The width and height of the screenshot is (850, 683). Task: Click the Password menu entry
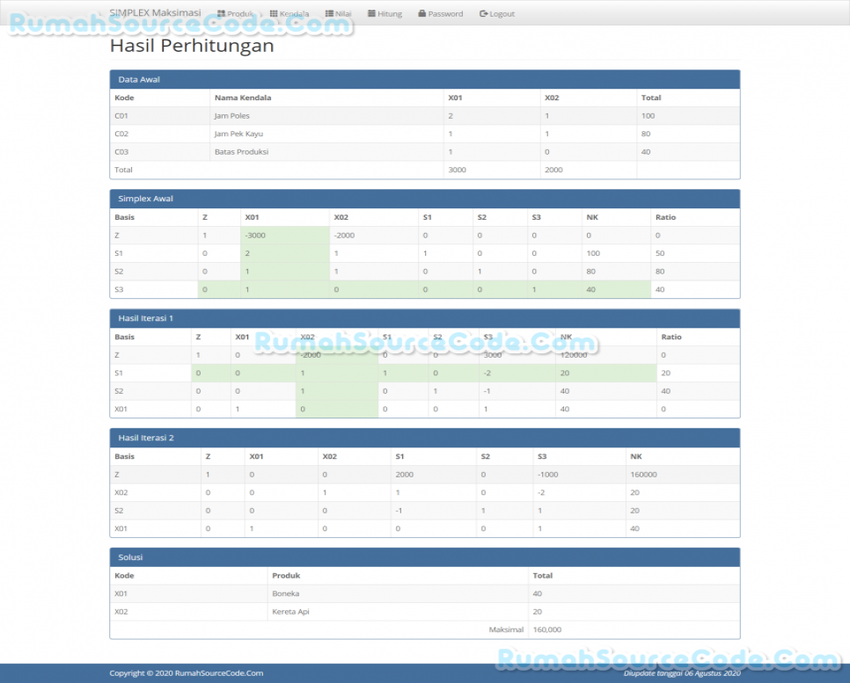coord(438,13)
